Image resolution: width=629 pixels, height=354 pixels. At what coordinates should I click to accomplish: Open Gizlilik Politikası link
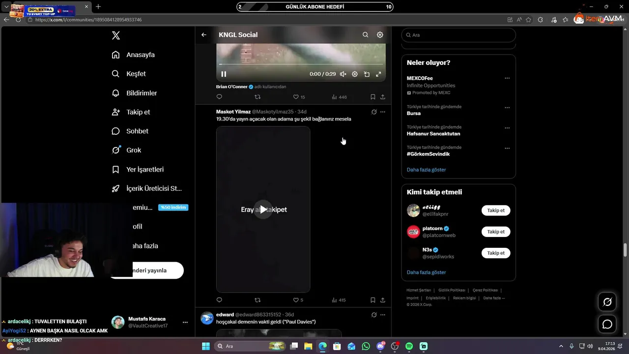tap(452, 290)
